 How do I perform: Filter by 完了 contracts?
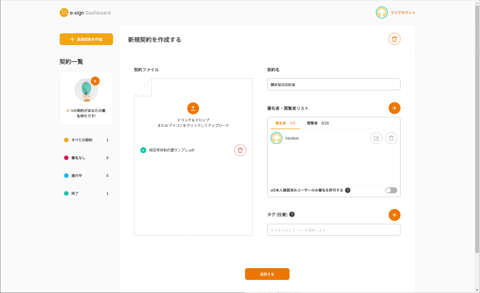tap(86, 194)
